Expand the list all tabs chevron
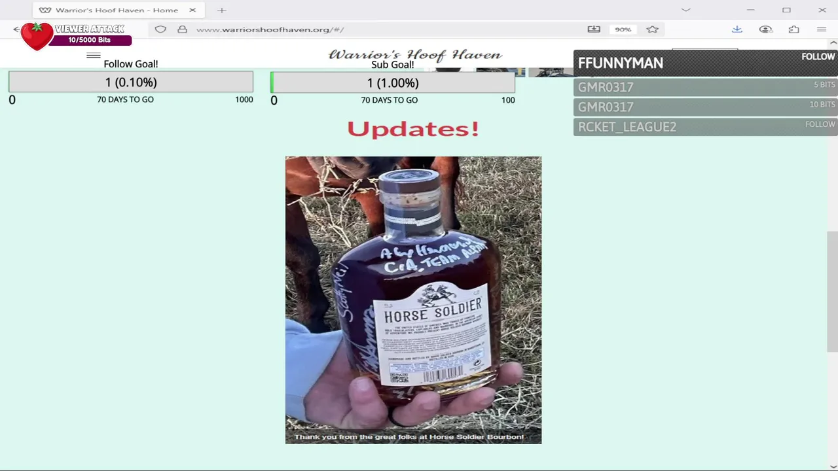 click(x=685, y=10)
